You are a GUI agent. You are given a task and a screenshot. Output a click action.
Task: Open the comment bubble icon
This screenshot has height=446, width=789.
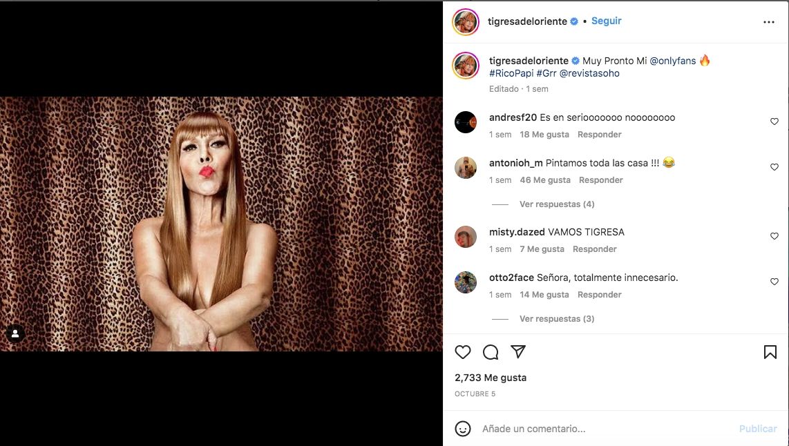(491, 352)
